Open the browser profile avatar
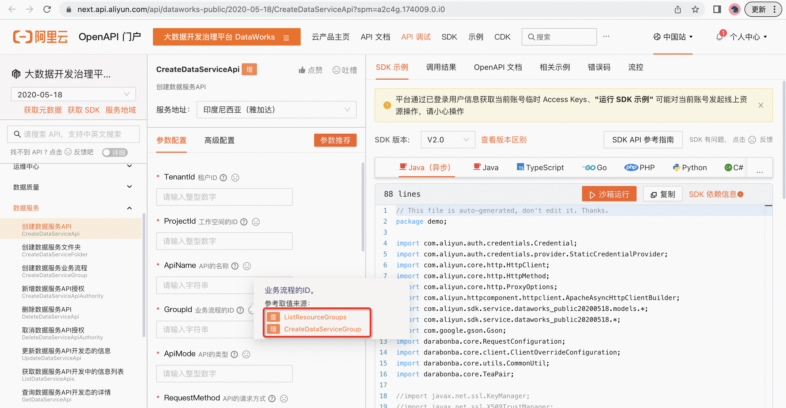This screenshot has height=408, width=786. 735,10
